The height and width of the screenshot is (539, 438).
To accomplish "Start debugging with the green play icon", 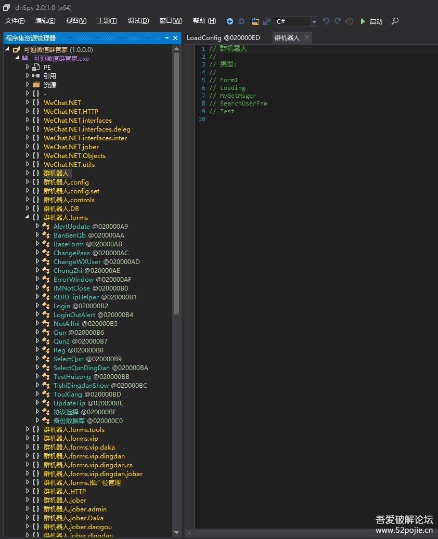I will [363, 21].
